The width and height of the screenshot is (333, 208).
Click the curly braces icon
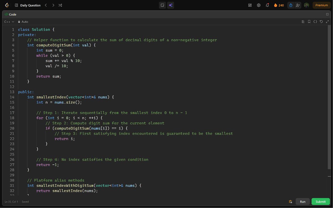pyautogui.click(x=315, y=22)
